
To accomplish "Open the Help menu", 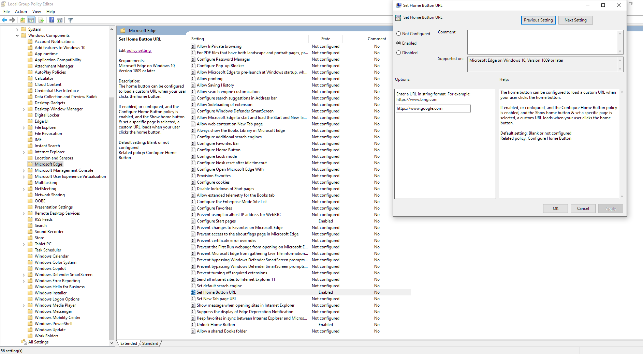I will point(50,12).
